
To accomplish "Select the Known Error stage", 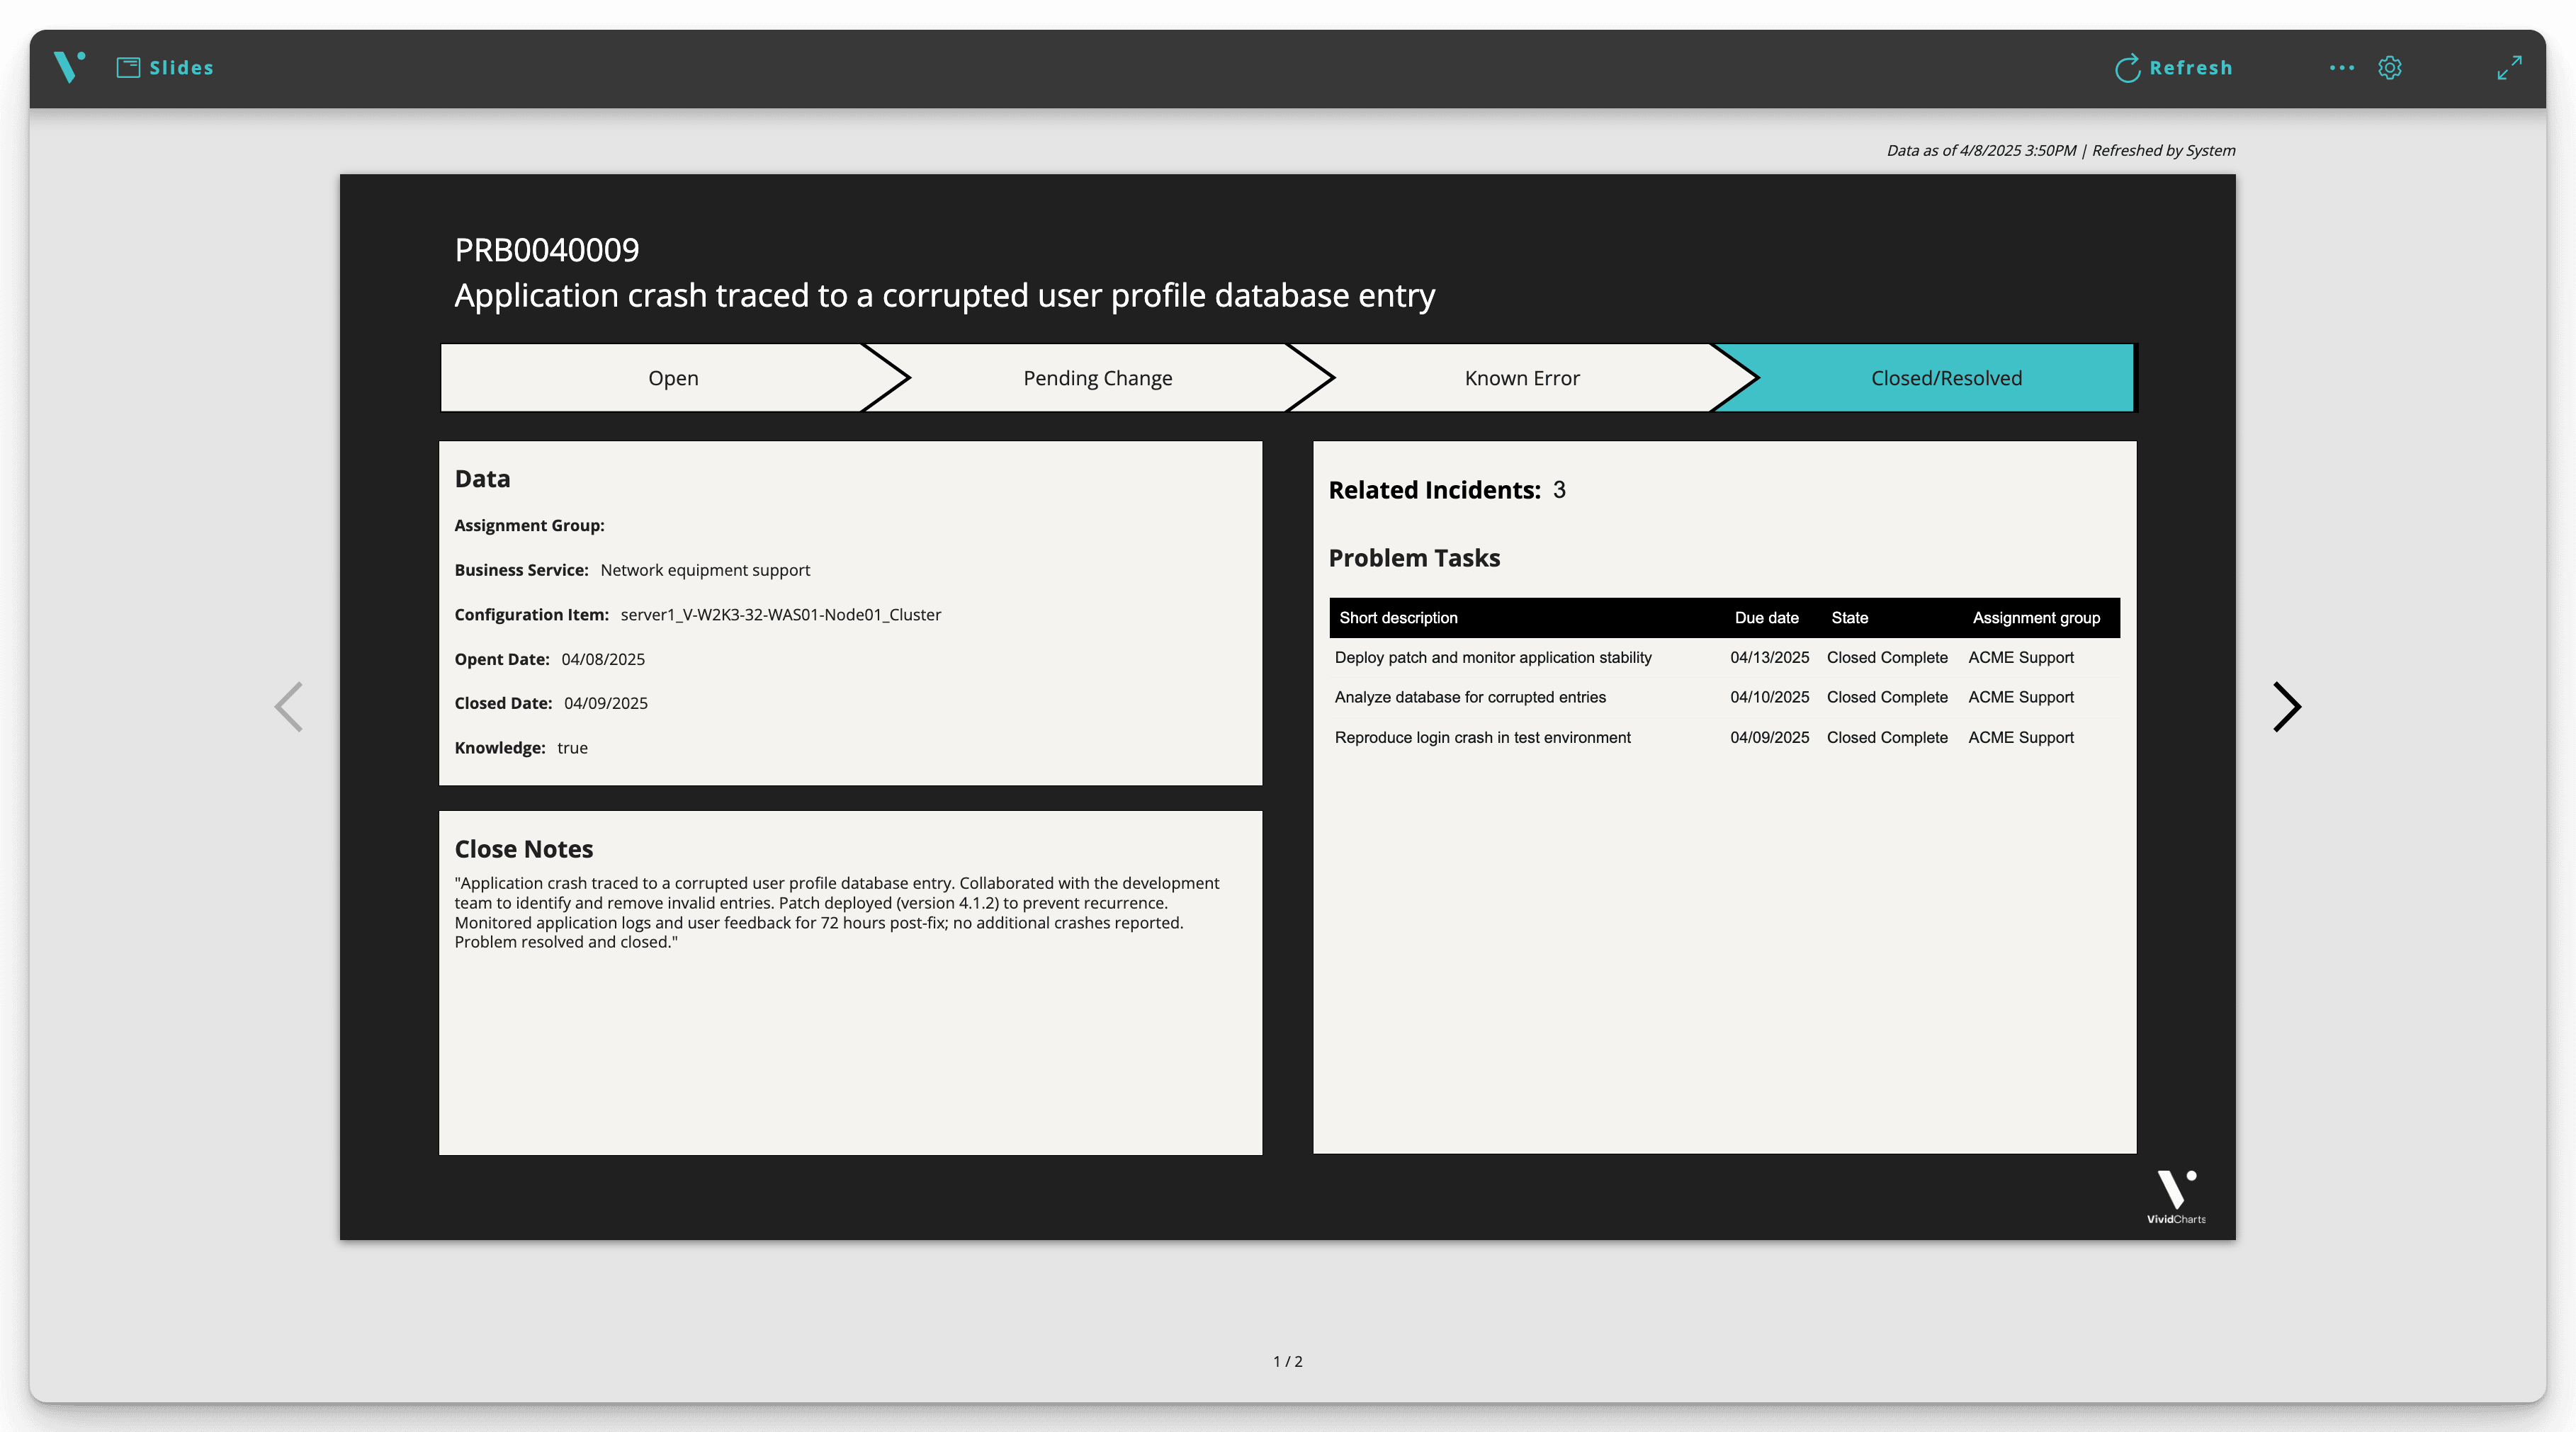I will [x=1522, y=377].
